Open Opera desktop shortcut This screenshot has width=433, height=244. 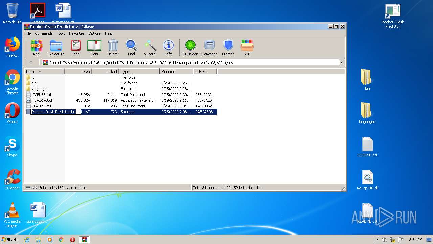12,113
